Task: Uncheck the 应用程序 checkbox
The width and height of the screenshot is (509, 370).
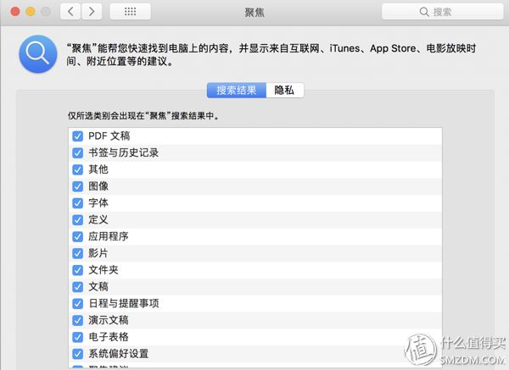Action: (x=77, y=236)
